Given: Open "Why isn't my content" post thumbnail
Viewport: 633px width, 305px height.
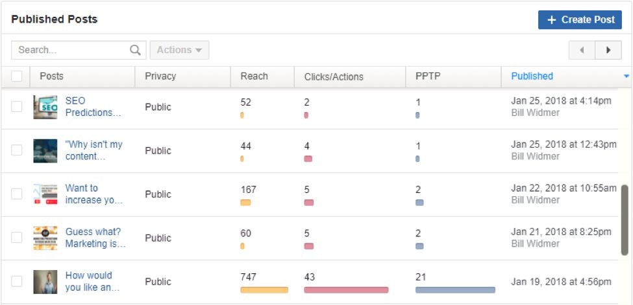Looking at the screenshot, I should [45, 150].
